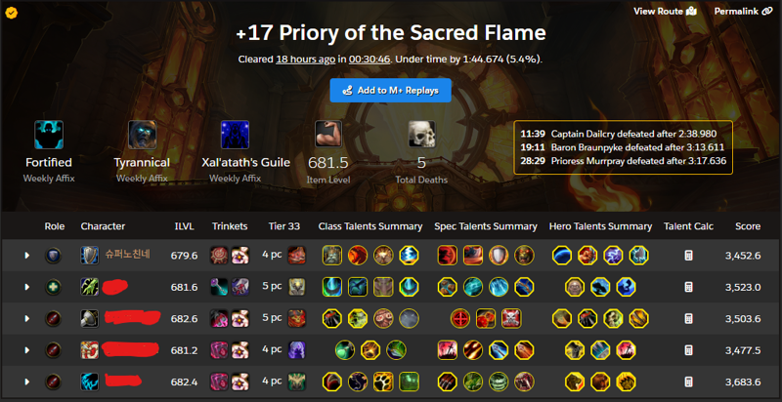Click the Tyrannical affix icon
The width and height of the screenshot is (782, 402).
click(142, 135)
